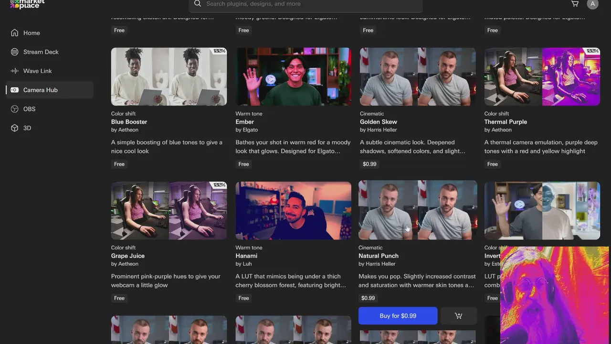Click the 100% badge on Blue Booster
Viewport: 611px width, 344px height.
(x=220, y=51)
